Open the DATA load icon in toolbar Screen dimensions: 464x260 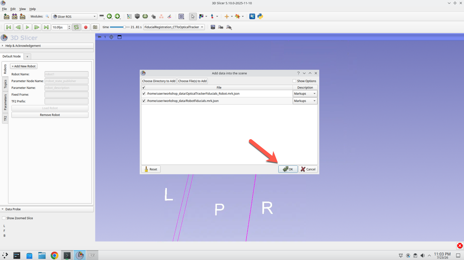6,17
